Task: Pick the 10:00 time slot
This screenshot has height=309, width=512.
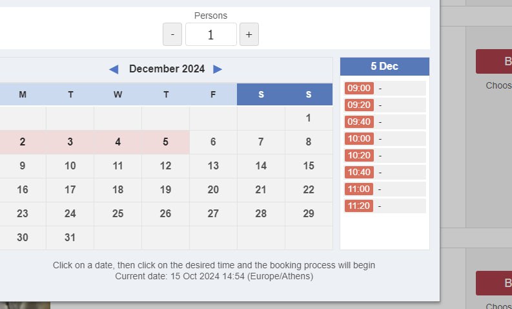Action: 359,138
